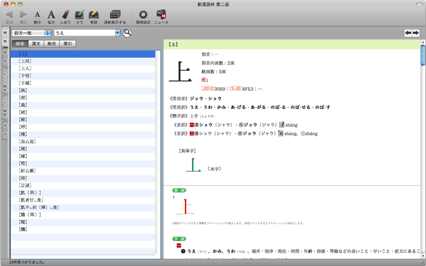Screen dimensions: 426x266
Task: Show next entry with right arrow button
Action: [416, 33]
